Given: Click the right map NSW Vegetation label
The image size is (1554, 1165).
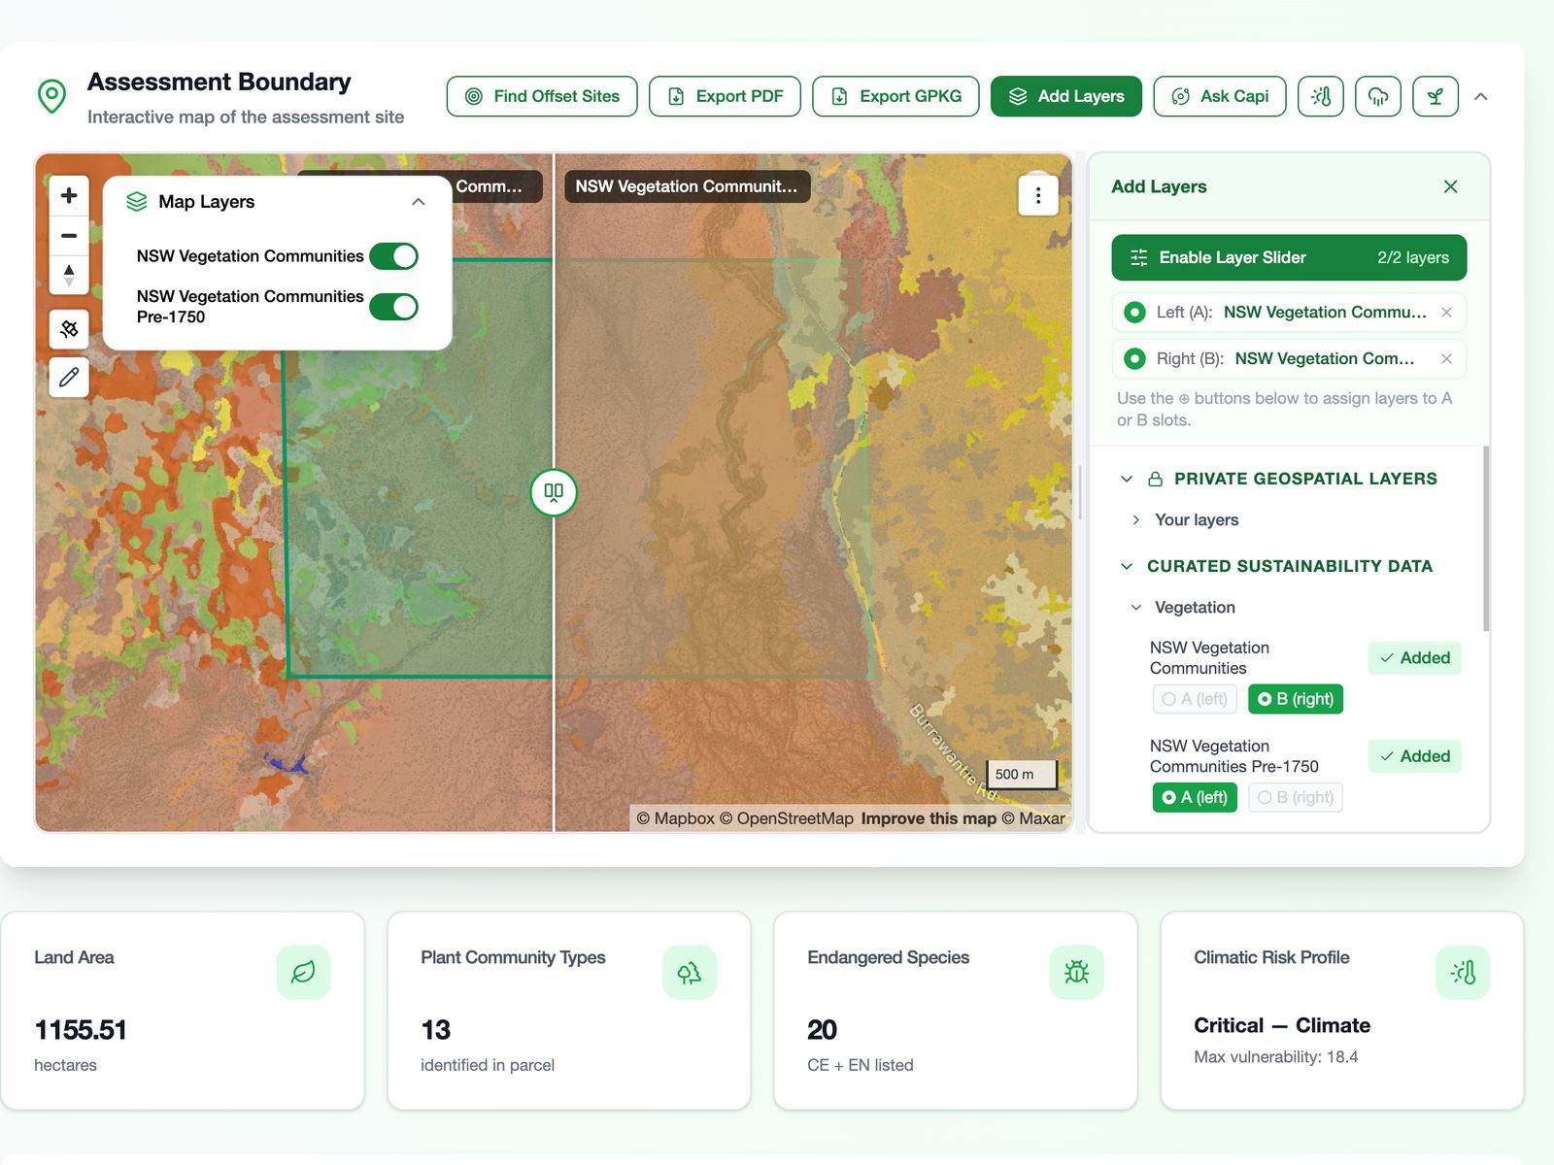Looking at the screenshot, I should point(687,186).
